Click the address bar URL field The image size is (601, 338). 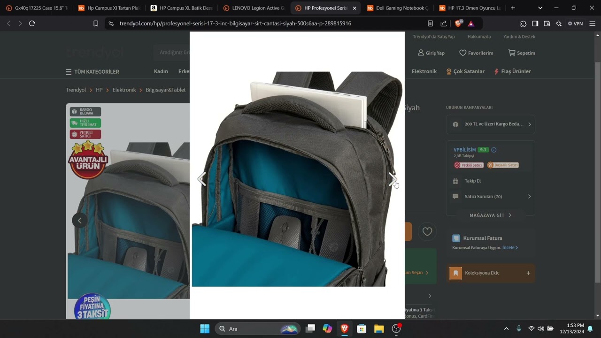(235, 23)
